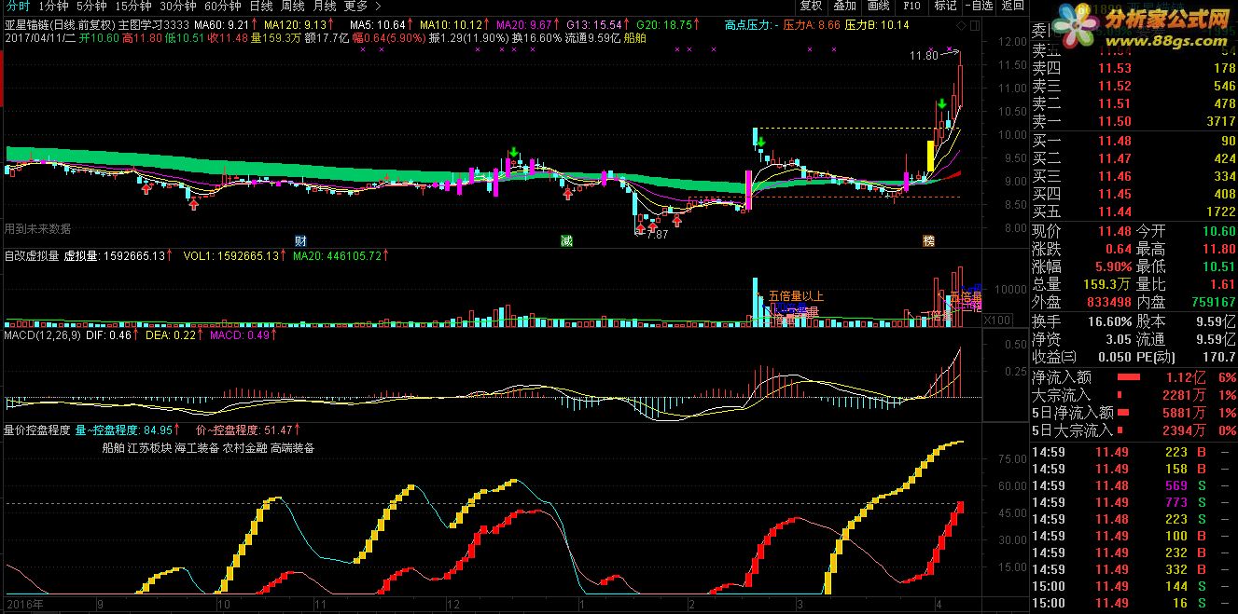Click the 榜 marker on chart
Viewport: 1238px width, 614px height.
click(x=929, y=240)
